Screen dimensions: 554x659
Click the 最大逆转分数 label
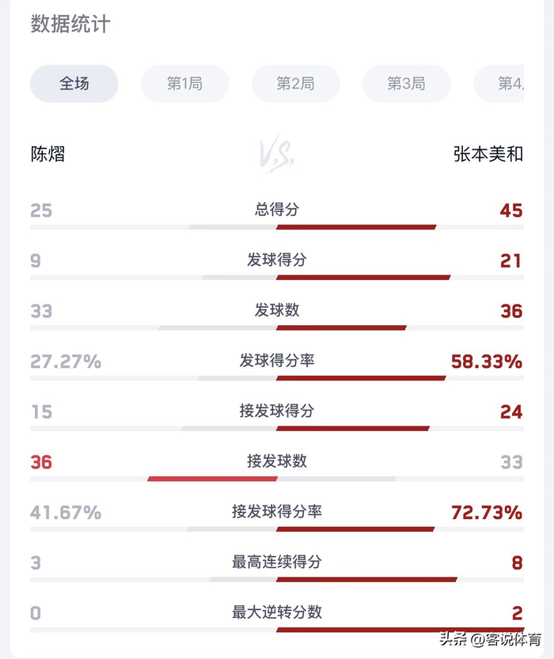pyautogui.click(x=276, y=612)
